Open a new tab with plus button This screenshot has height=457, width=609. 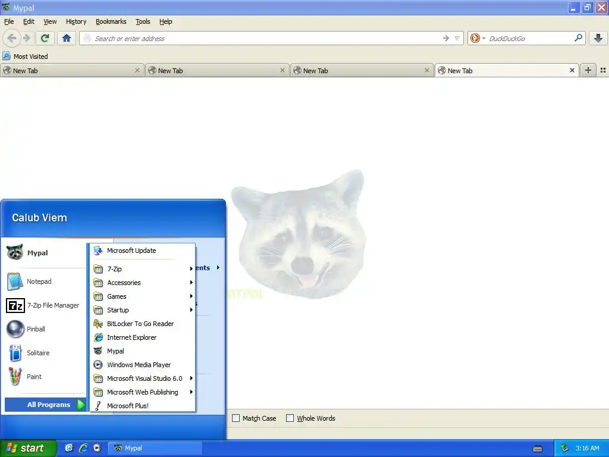pyautogui.click(x=588, y=70)
